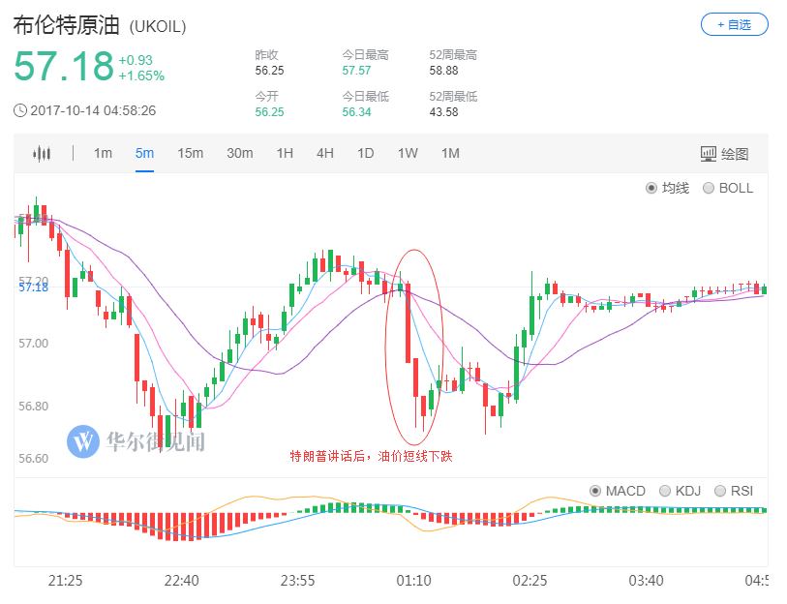Select the 5m timeframe tab

click(x=144, y=153)
